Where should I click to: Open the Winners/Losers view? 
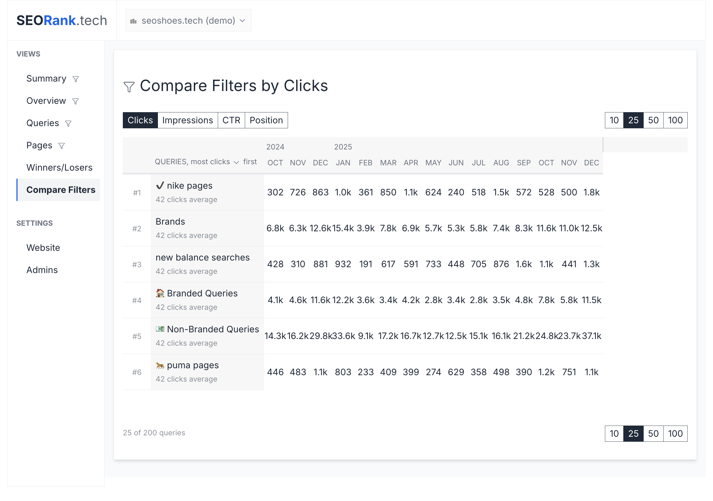[59, 168]
